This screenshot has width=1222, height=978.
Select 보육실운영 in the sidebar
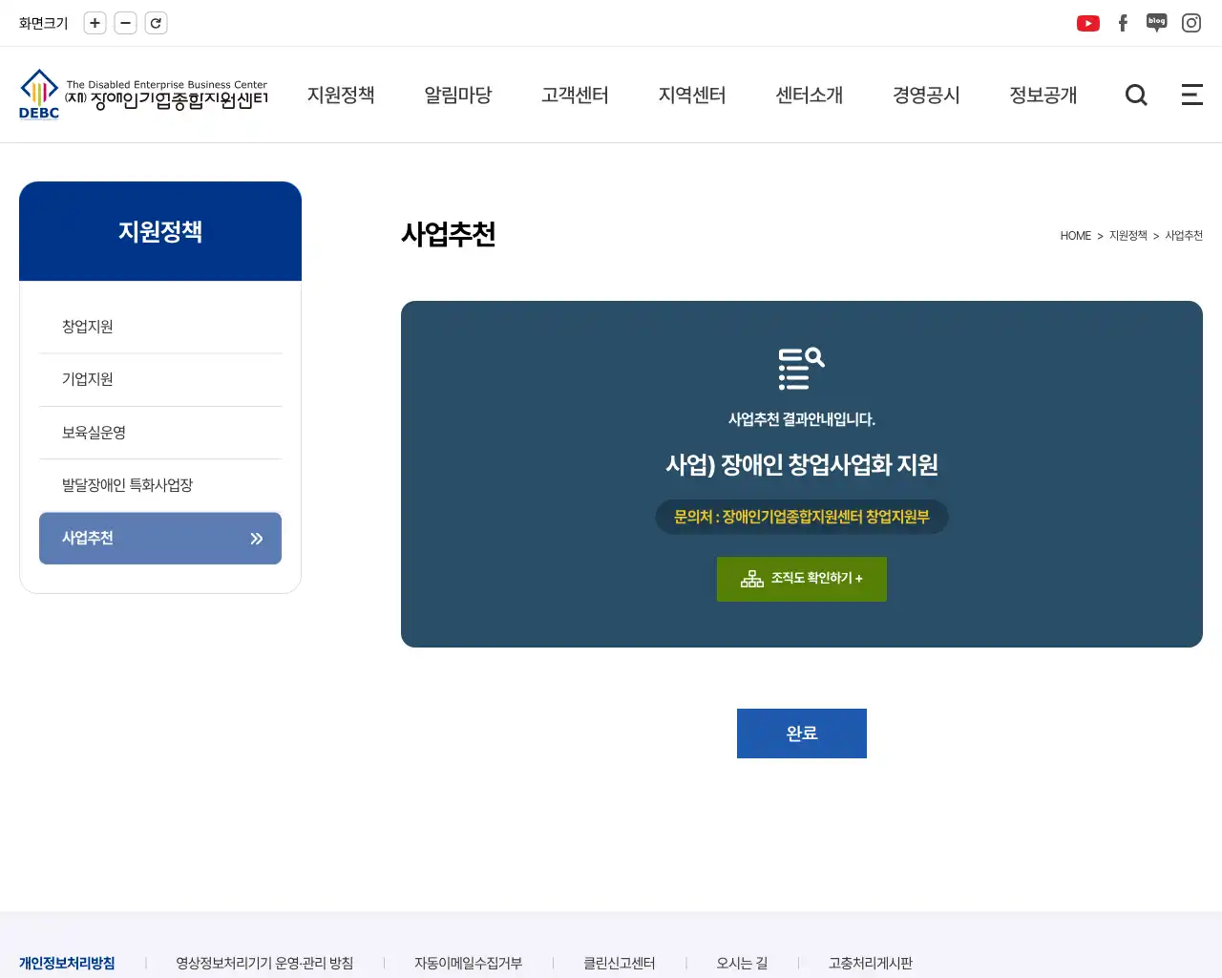(x=160, y=433)
